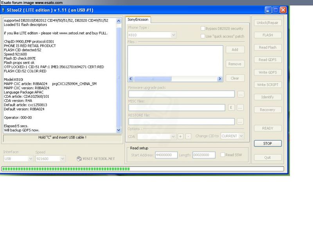Click the Recovery button
Image resolution: width=313 pixels, height=237 pixels.
tap(268, 110)
